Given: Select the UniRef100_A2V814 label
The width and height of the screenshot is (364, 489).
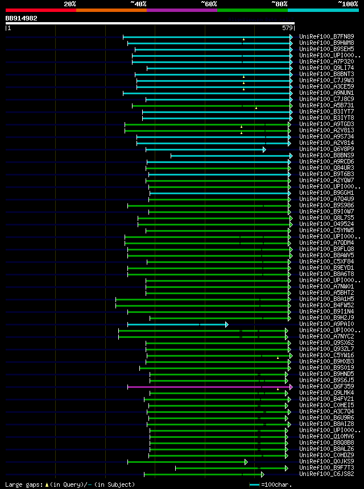Looking at the screenshot, I should (326, 143).
